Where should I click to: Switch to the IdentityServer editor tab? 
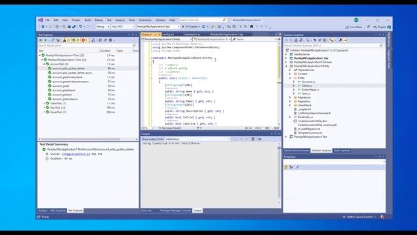[192, 35]
